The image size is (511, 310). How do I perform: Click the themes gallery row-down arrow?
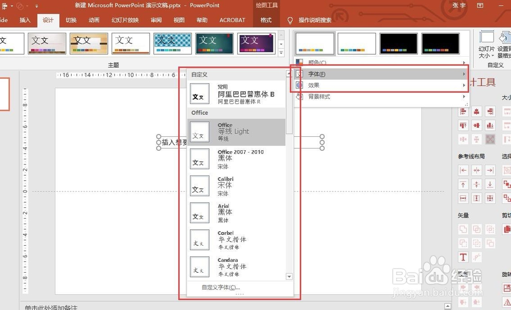click(x=281, y=43)
